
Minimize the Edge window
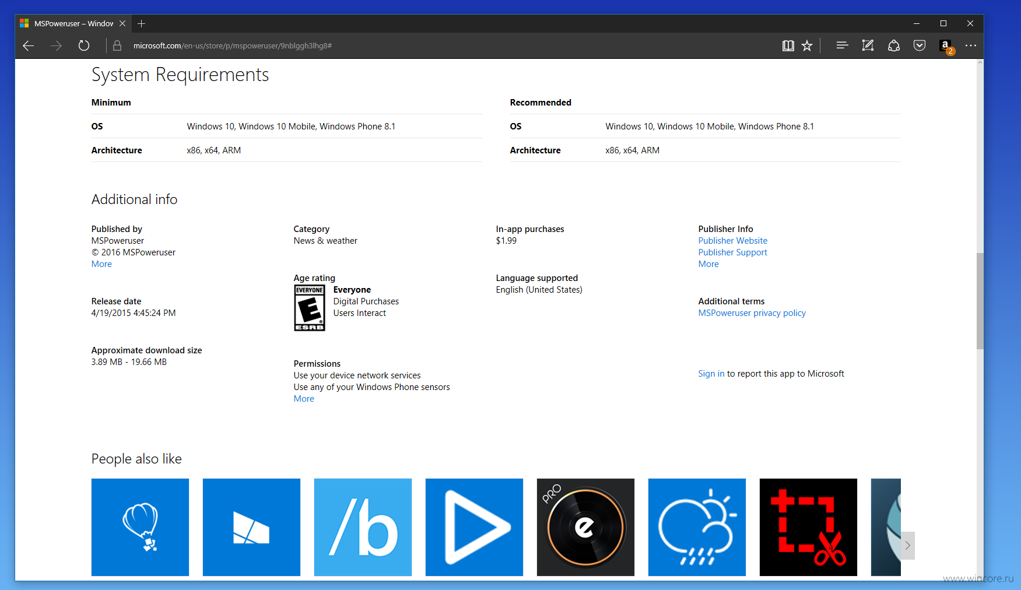[917, 23]
